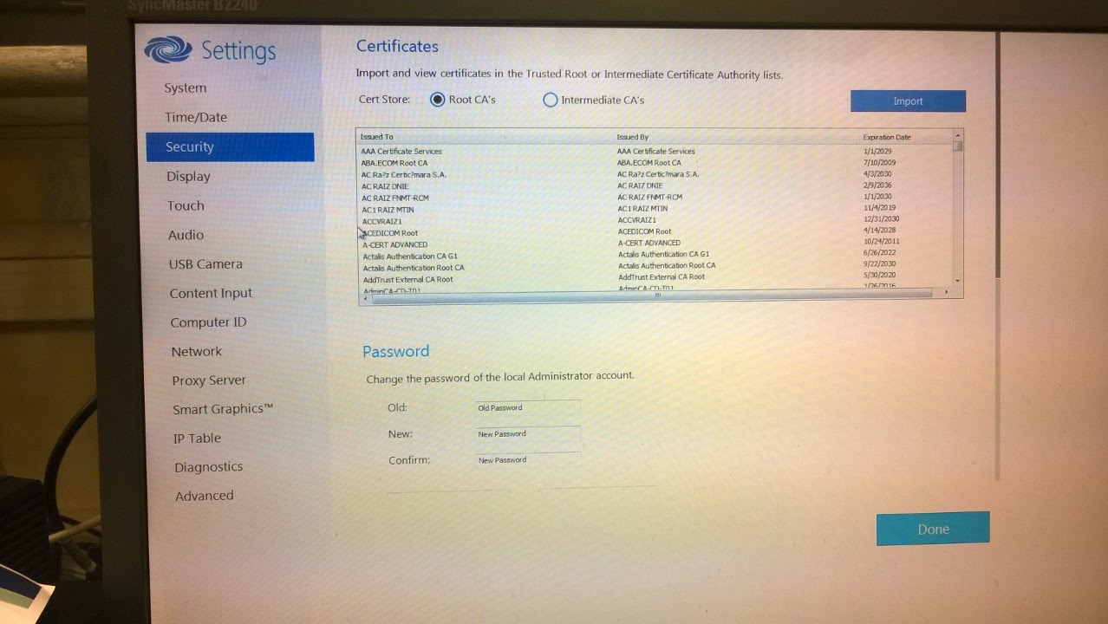Open USB Camera settings
The height and width of the screenshot is (624, 1108).
(x=205, y=264)
